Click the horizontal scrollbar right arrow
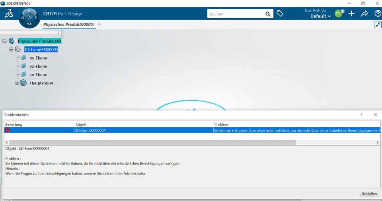This screenshot has width=382, height=201. pyautogui.click(x=378, y=142)
